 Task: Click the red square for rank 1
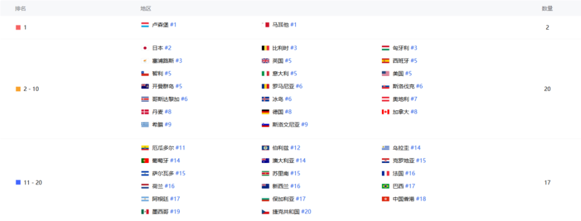[x=18, y=27]
